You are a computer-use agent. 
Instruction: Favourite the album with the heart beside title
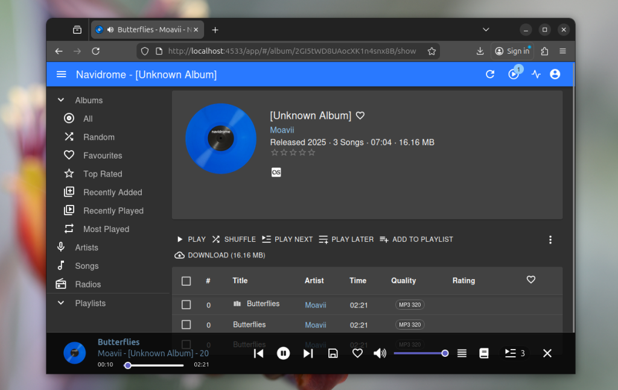click(x=360, y=116)
